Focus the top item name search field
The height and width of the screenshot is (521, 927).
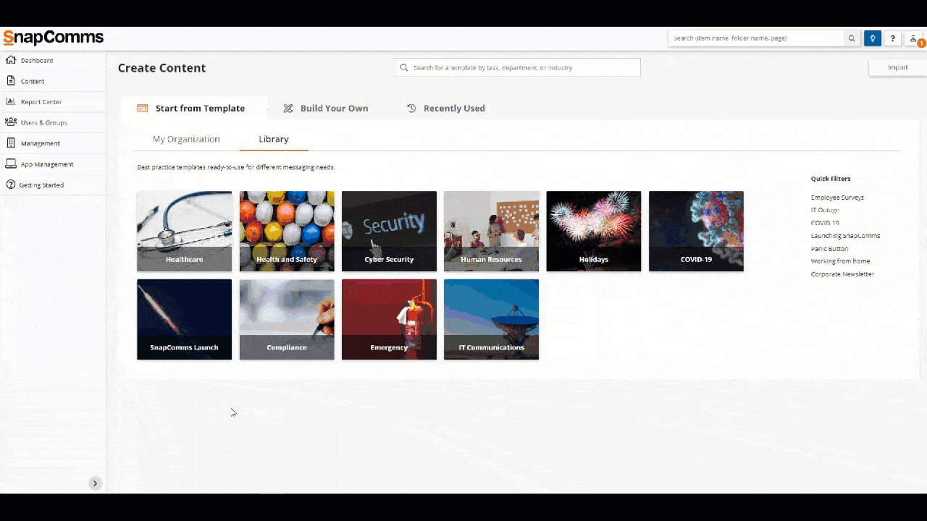pyautogui.click(x=756, y=38)
